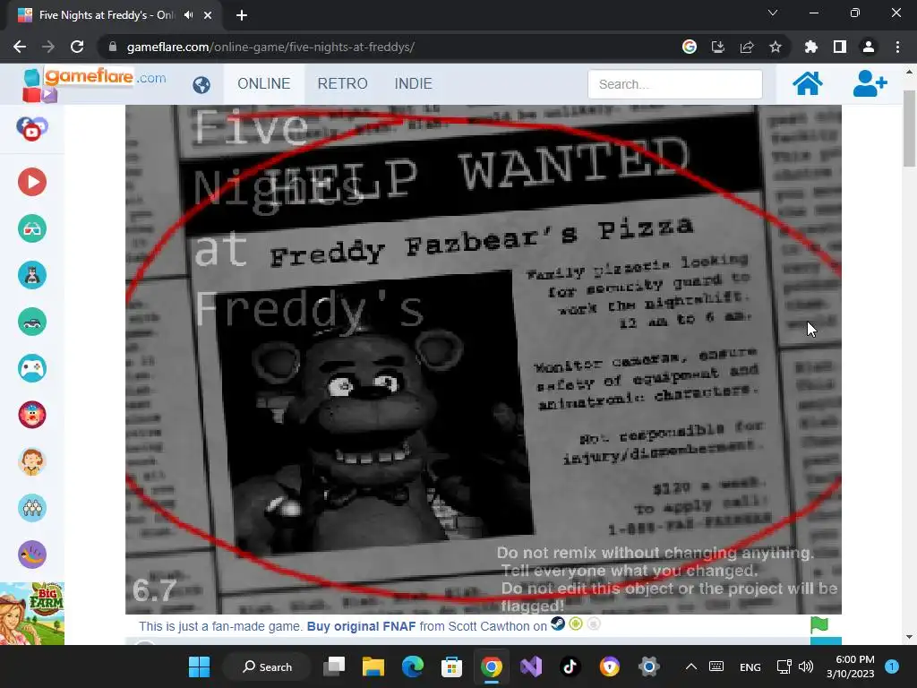Open the taskbar Search box
Screen dimensions: 917x688
tap(268, 666)
